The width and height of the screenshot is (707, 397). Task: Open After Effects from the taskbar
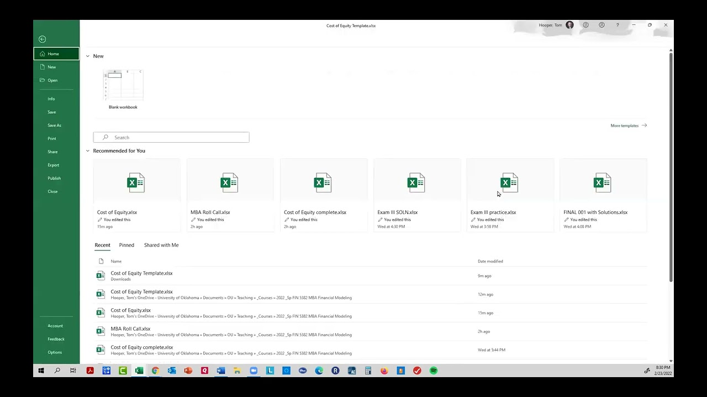(x=352, y=371)
